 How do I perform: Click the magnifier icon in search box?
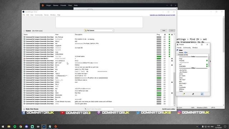(86, 109)
